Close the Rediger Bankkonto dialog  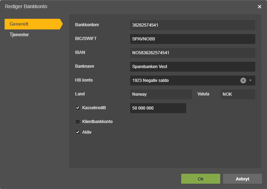point(260,7)
